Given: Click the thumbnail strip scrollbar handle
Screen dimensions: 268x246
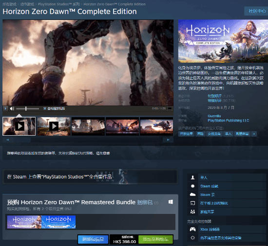Looking at the screenshot, I should point(21,140).
